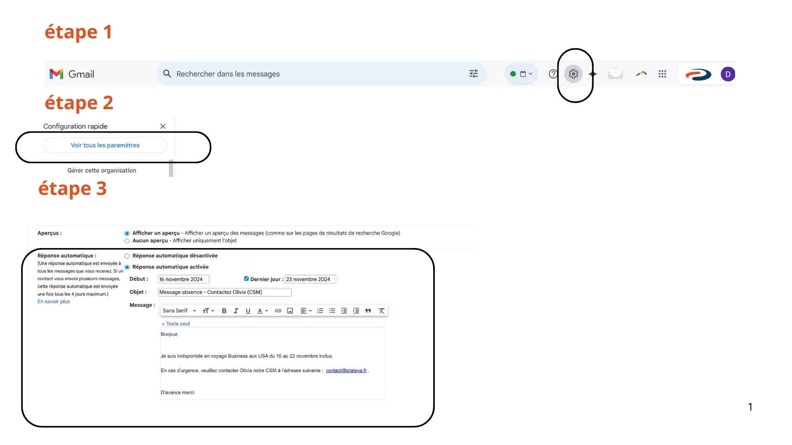Select Afficher un aperçu radio
792x445 pixels.
coord(127,234)
